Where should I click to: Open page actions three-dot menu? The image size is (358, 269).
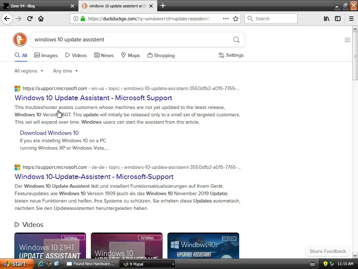pos(226,19)
